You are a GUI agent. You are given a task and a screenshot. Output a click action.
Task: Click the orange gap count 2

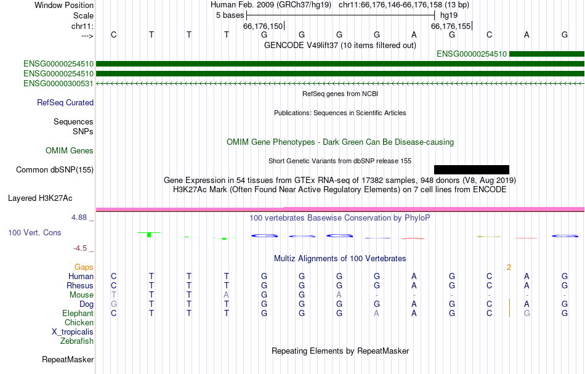pos(509,267)
